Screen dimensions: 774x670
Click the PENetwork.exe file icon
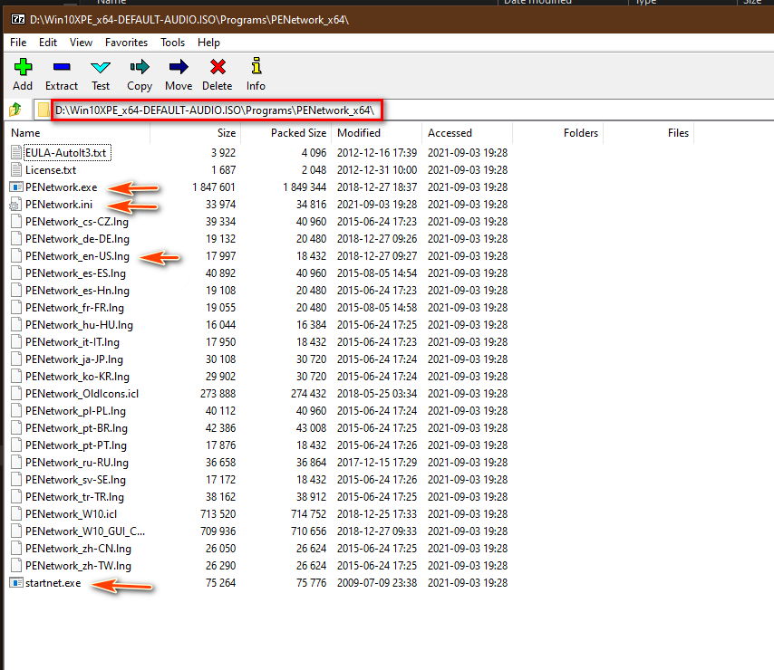(x=16, y=187)
